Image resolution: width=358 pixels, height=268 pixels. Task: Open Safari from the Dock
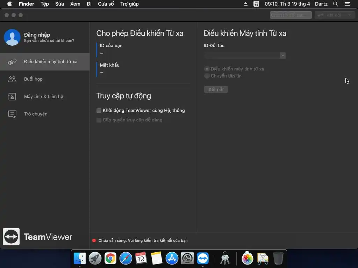pyautogui.click(x=126, y=258)
